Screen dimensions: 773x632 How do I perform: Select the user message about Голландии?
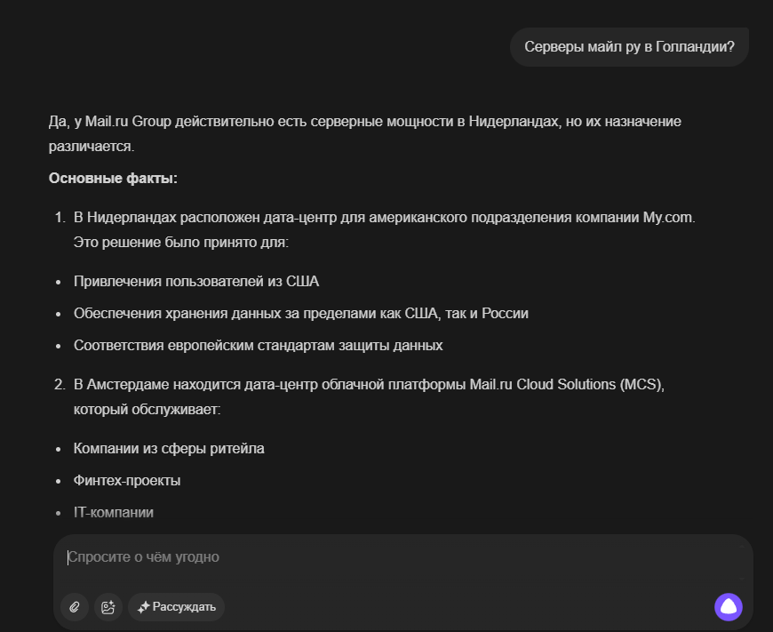(x=629, y=47)
